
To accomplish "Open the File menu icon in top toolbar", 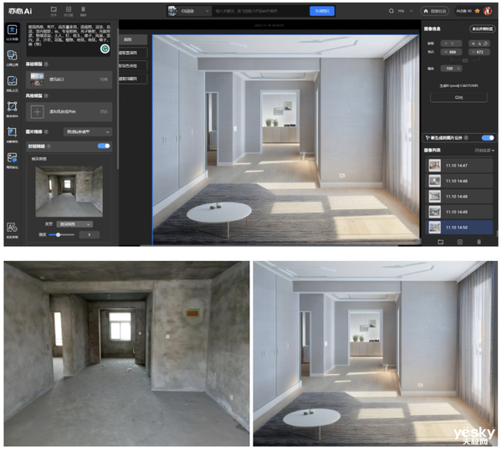I will 54,11.
